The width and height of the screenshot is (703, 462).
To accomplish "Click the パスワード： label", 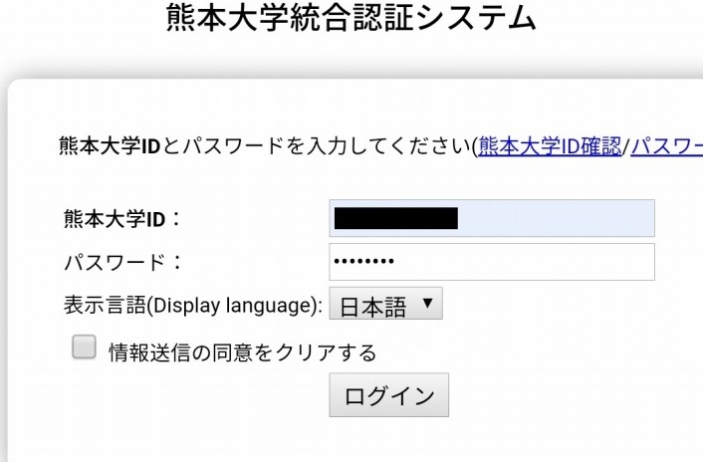I will point(123,262).
